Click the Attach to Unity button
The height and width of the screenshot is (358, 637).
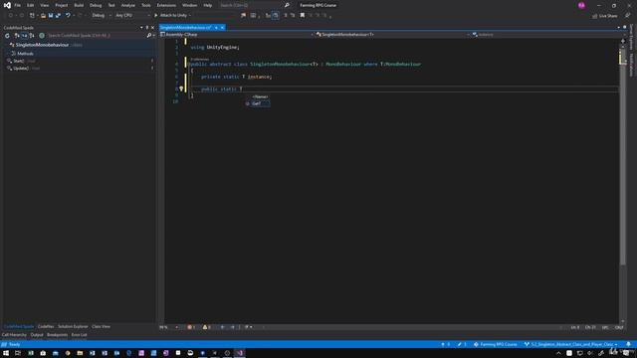coord(170,16)
